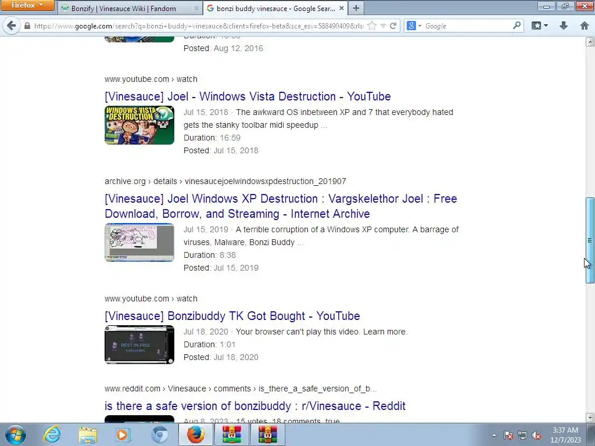
Task: Select the Firefox taskbar button
Action: (195, 434)
